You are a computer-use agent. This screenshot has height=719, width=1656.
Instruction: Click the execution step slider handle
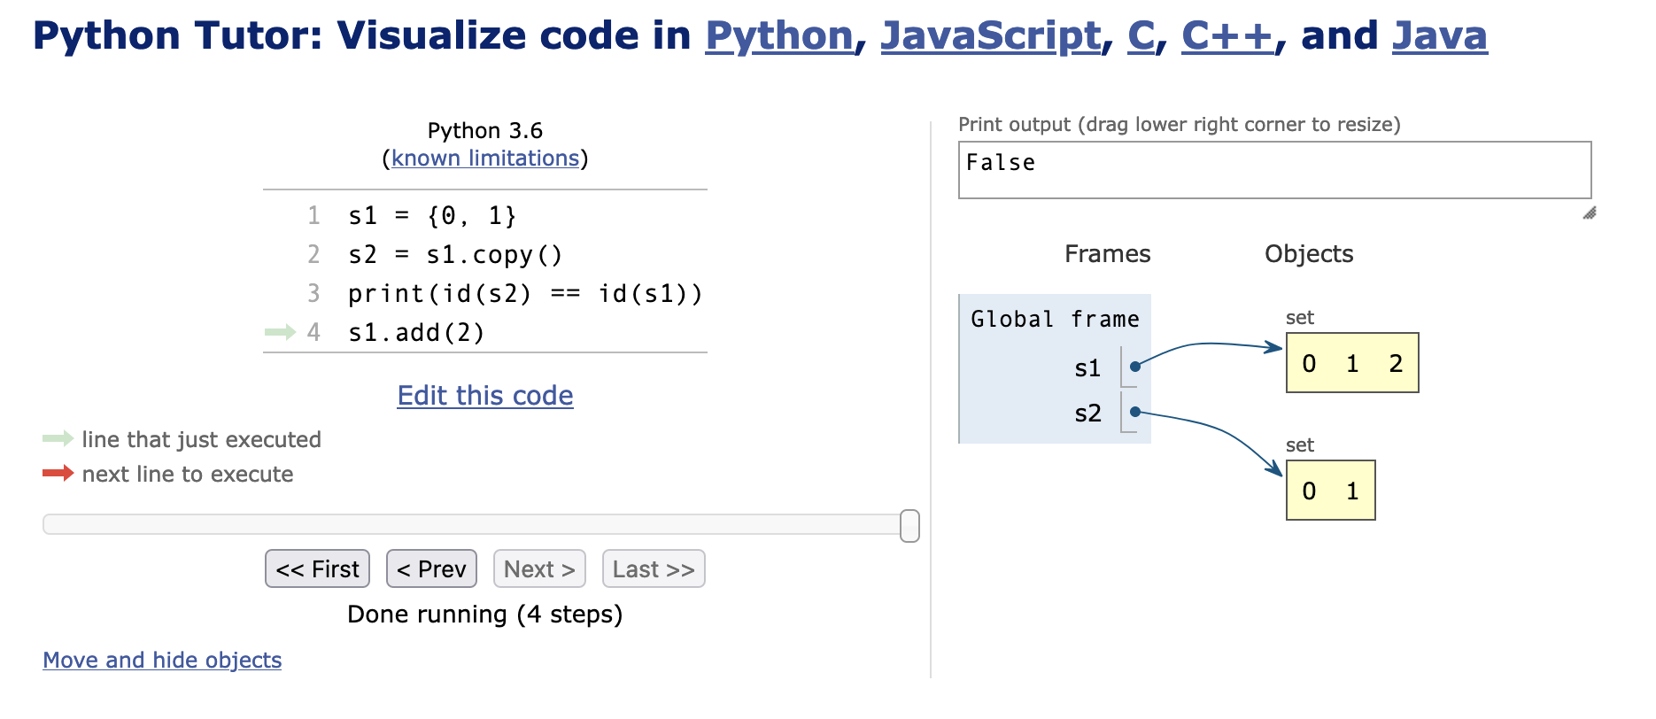tap(909, 526)
